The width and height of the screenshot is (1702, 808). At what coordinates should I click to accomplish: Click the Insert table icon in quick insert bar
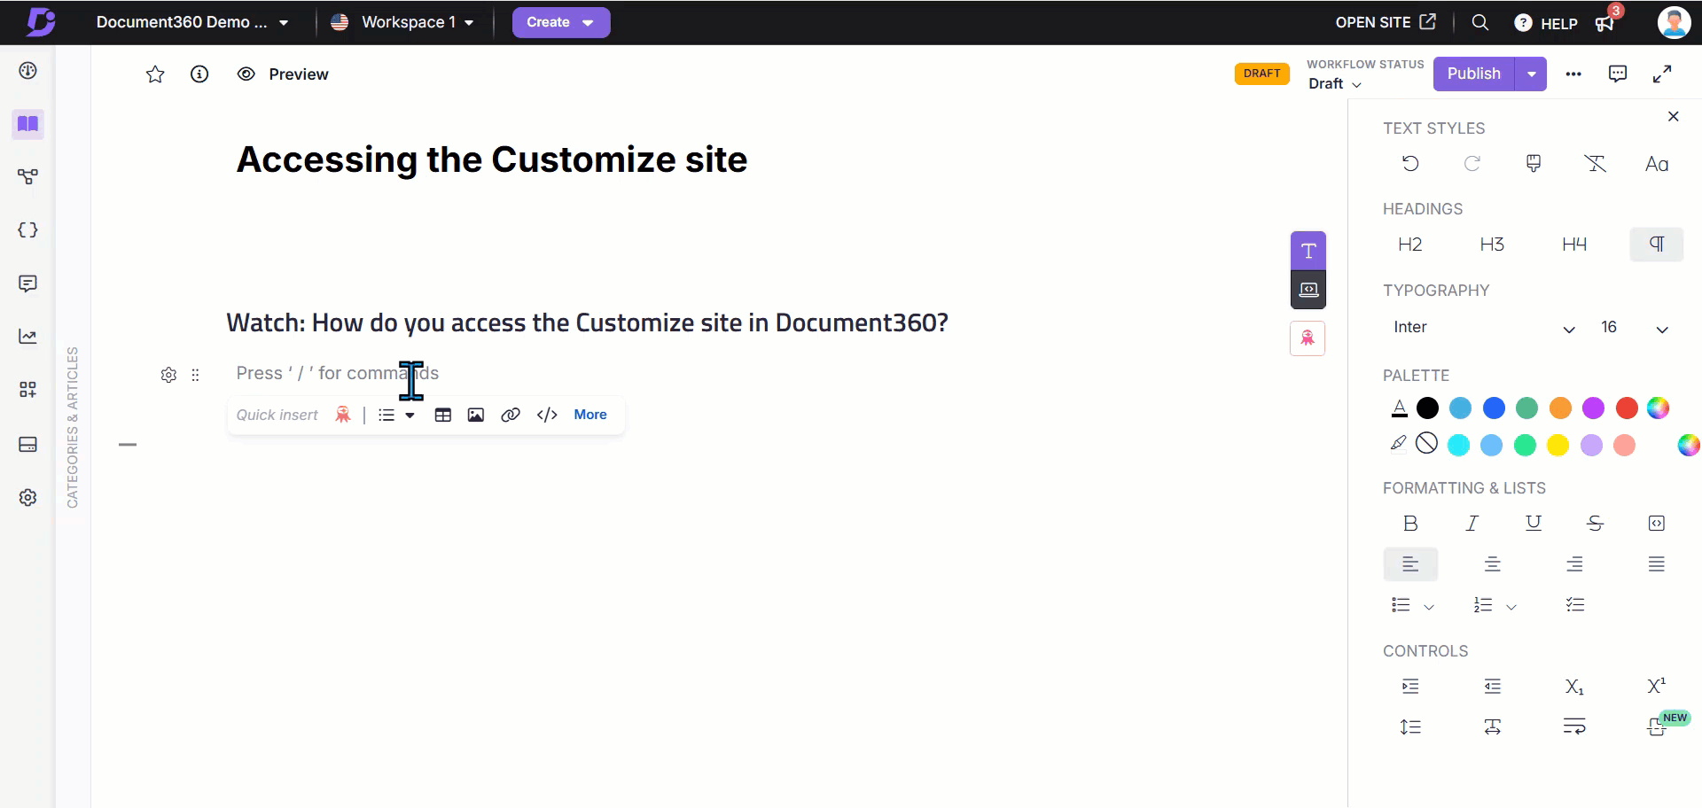443,415
